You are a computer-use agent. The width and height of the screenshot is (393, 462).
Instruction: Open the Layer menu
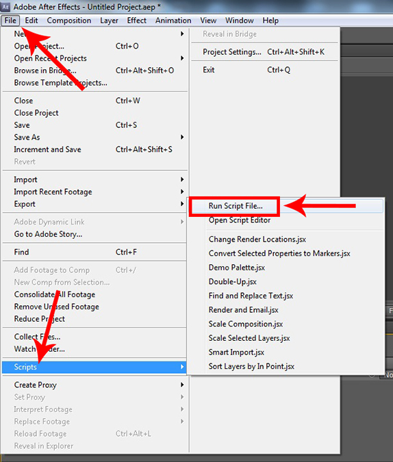(x=109, y=21)
